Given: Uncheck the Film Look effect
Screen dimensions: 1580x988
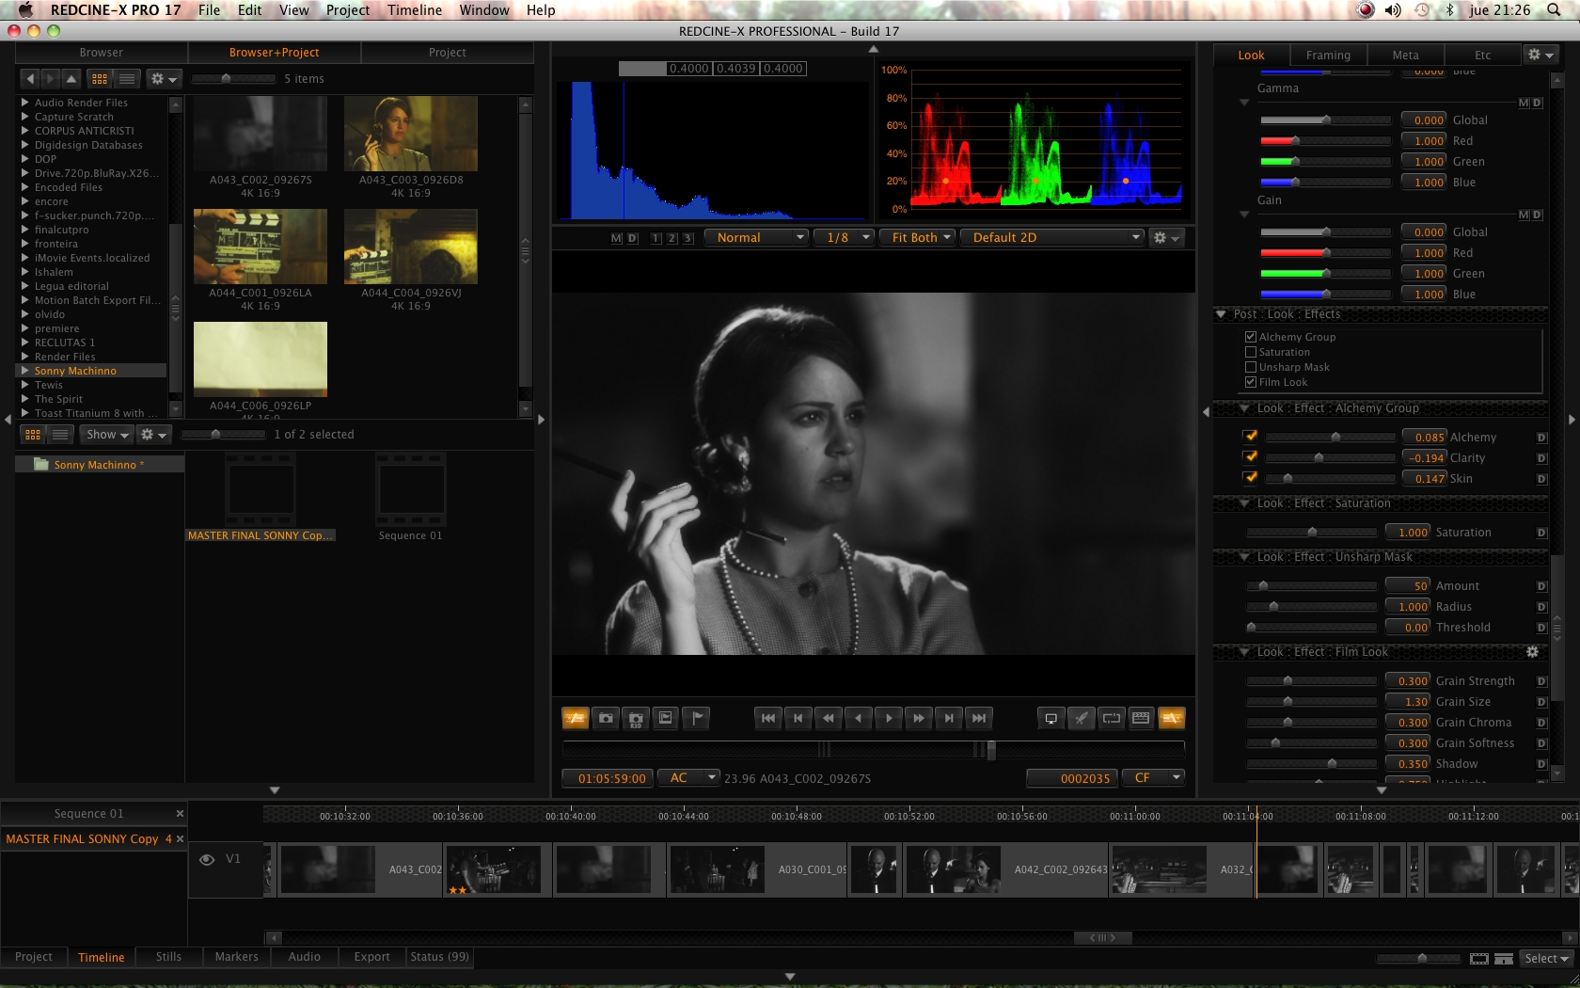Looking at the screenshot, I should (x=1251, y=382).
